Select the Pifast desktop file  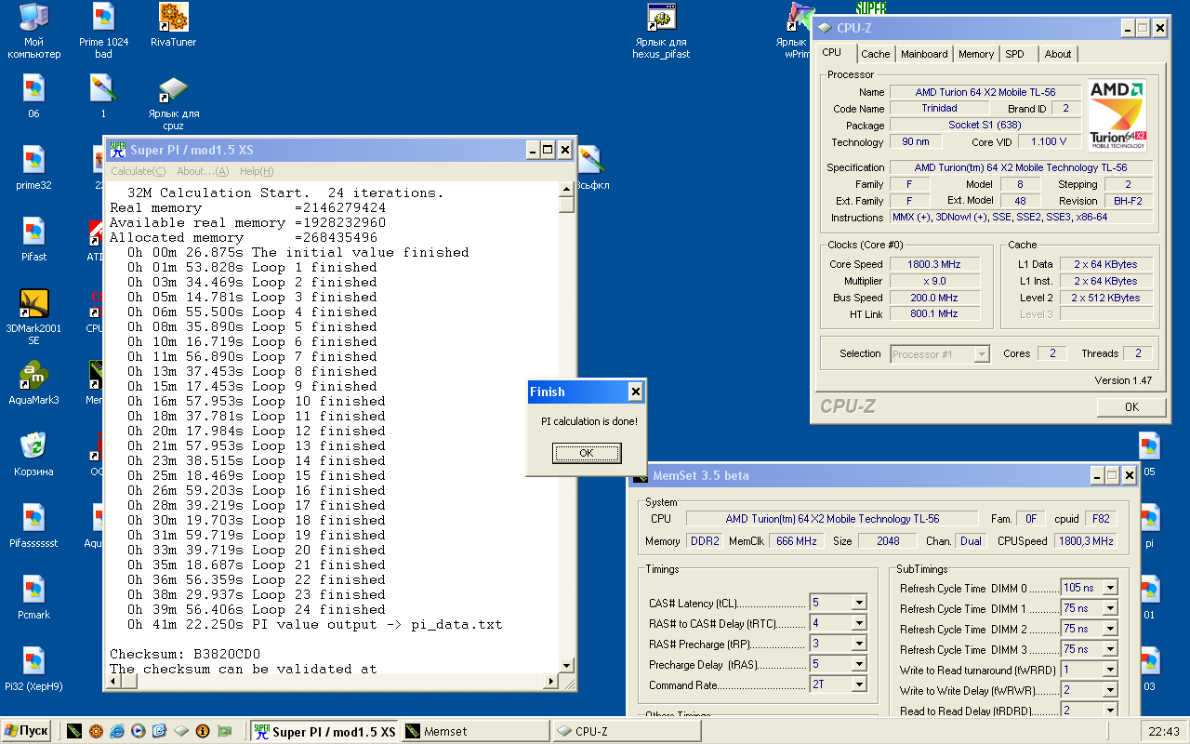tap(34, 240)
